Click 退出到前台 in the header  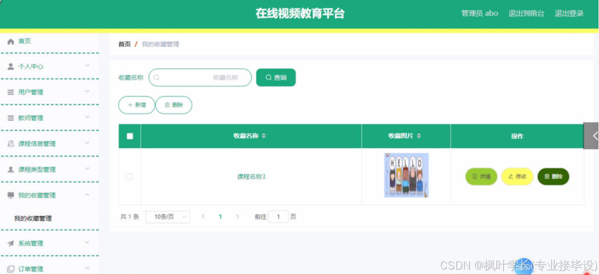(526, 13)
